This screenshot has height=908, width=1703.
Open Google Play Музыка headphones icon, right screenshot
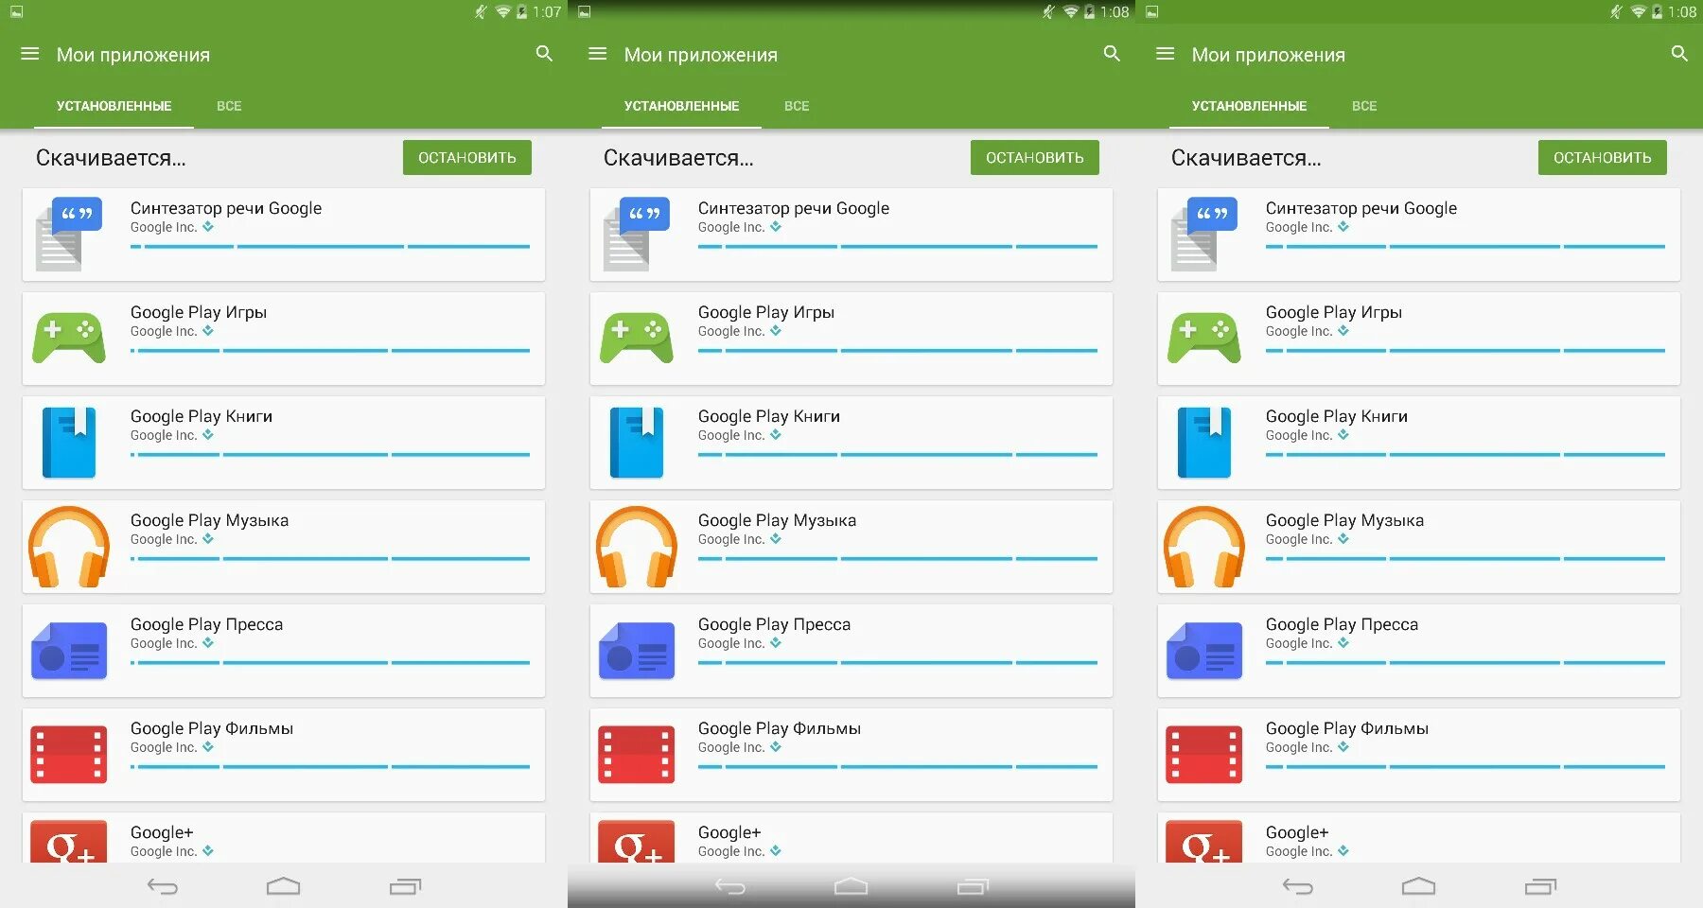[1204, 547]
